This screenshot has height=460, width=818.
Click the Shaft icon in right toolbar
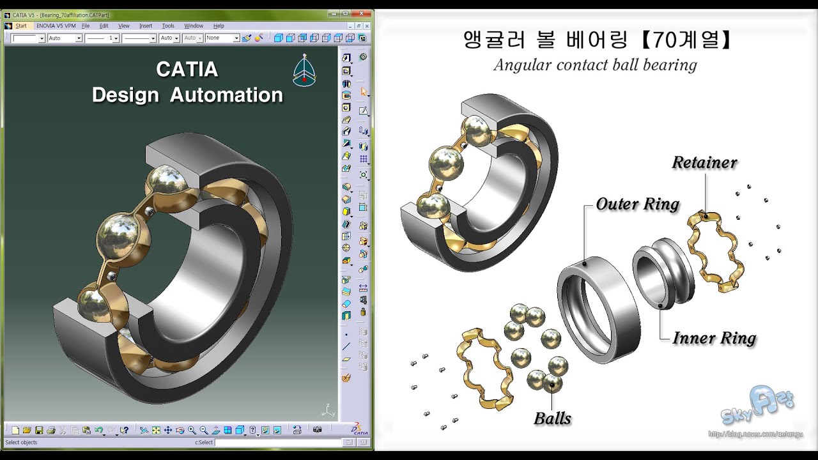pos(346,83)
